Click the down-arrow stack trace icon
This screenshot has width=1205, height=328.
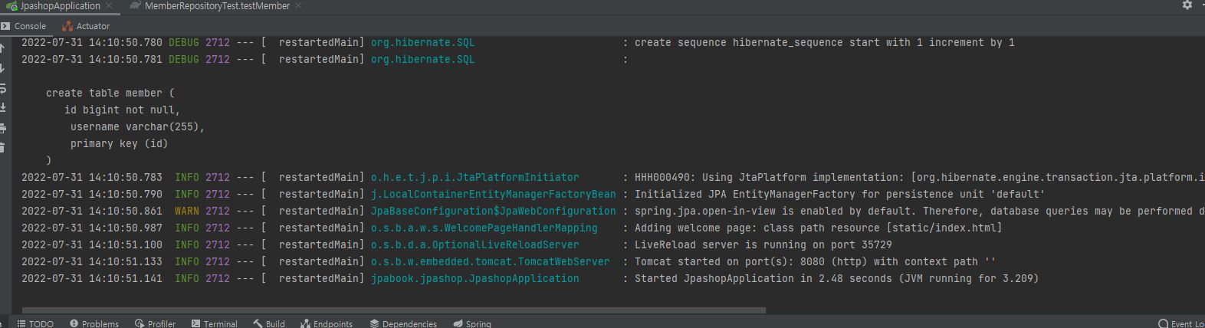point(3,68)
